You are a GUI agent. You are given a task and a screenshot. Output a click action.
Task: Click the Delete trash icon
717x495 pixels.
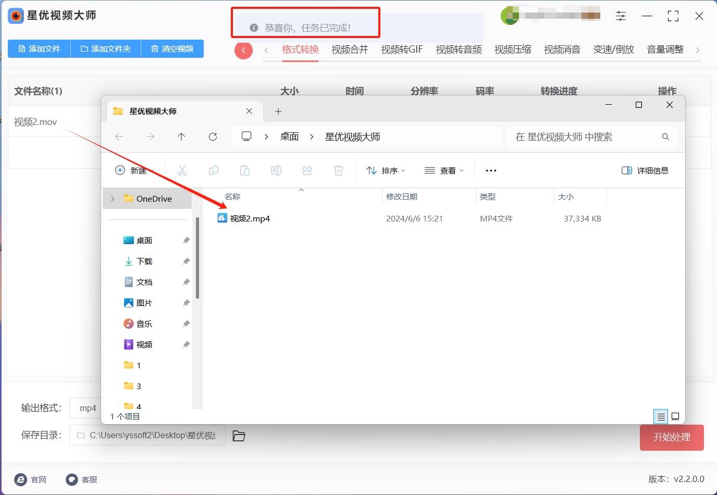[x=339, y=170]
